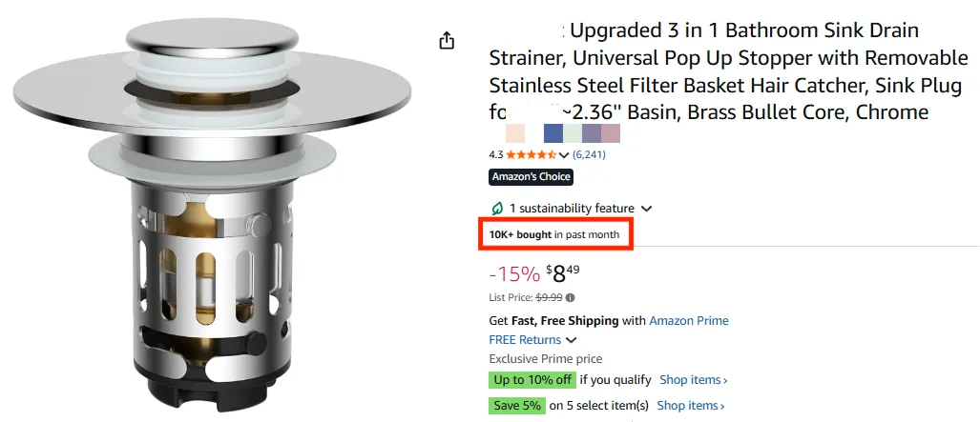Open the rating breakdown chevron next to the stars

coord(564,155)
